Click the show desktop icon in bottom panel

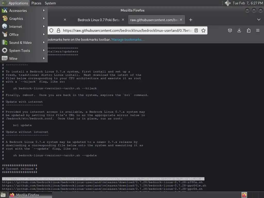[x=3, y=195]
